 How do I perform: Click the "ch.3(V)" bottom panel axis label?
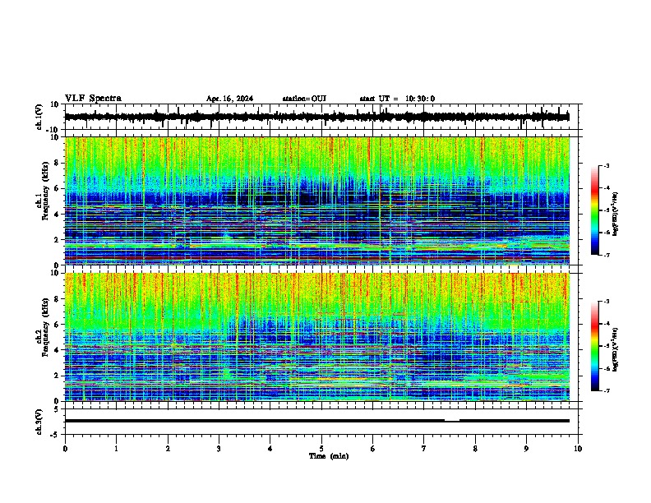coord(39,422)
